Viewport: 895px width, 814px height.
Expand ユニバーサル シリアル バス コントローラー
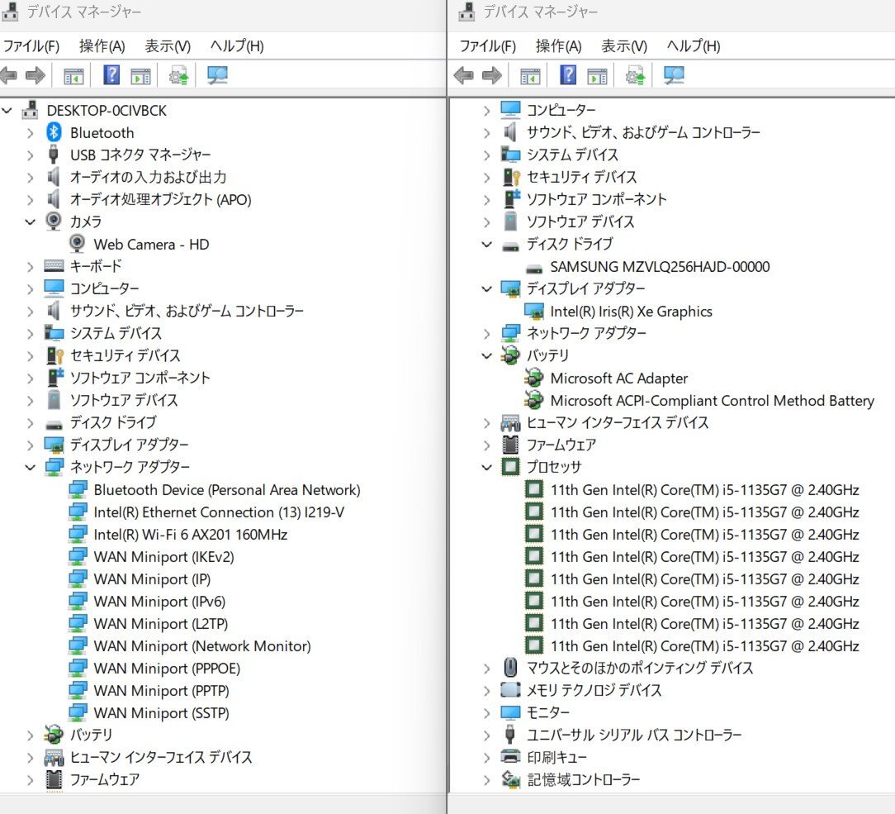pyautogui.click(x=487, y=735)
